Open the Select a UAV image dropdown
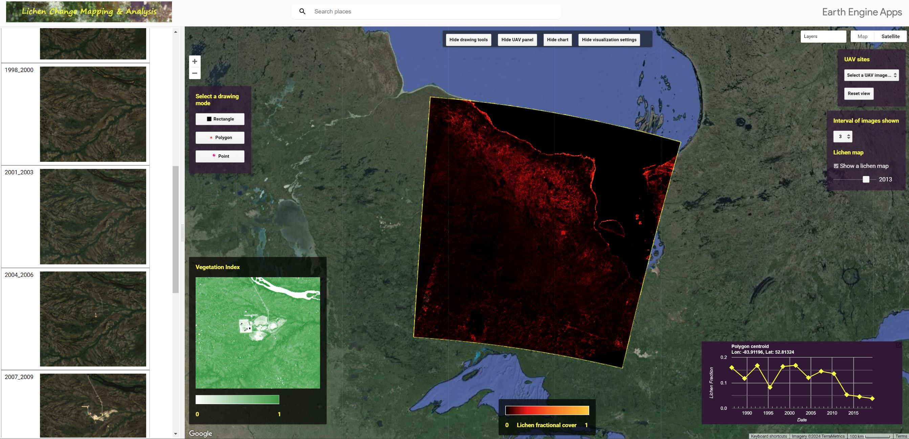 tap(871, 75)
